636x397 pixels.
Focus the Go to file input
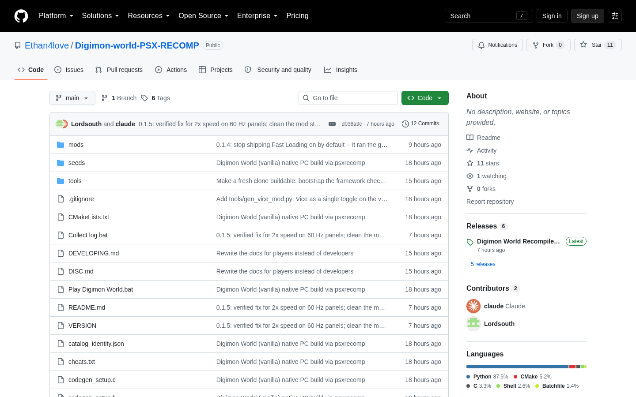pyautogui.click(x=348, y=98)
